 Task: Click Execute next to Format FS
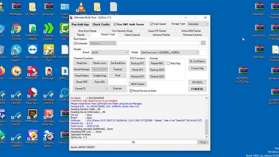[x=117, y=89]
